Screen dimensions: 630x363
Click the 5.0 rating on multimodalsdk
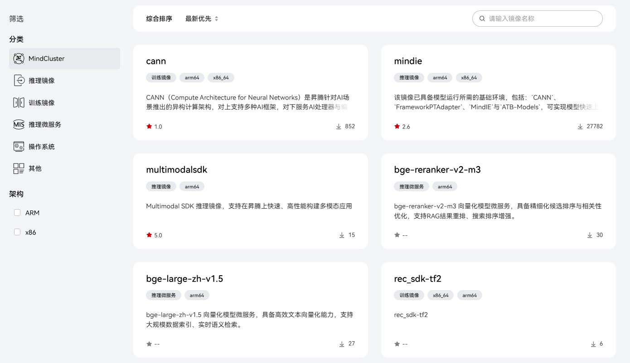[x=158, y=235]
